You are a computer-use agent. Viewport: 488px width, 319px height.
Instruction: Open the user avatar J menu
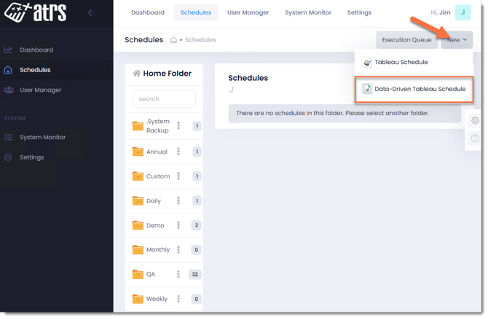pyautogui.click(x=463, y=12)
